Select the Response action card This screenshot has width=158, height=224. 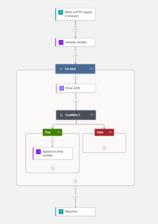pos(75,212)
